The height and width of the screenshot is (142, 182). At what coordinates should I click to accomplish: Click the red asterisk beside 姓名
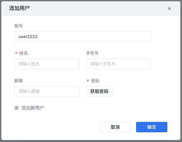click(16, 53)
